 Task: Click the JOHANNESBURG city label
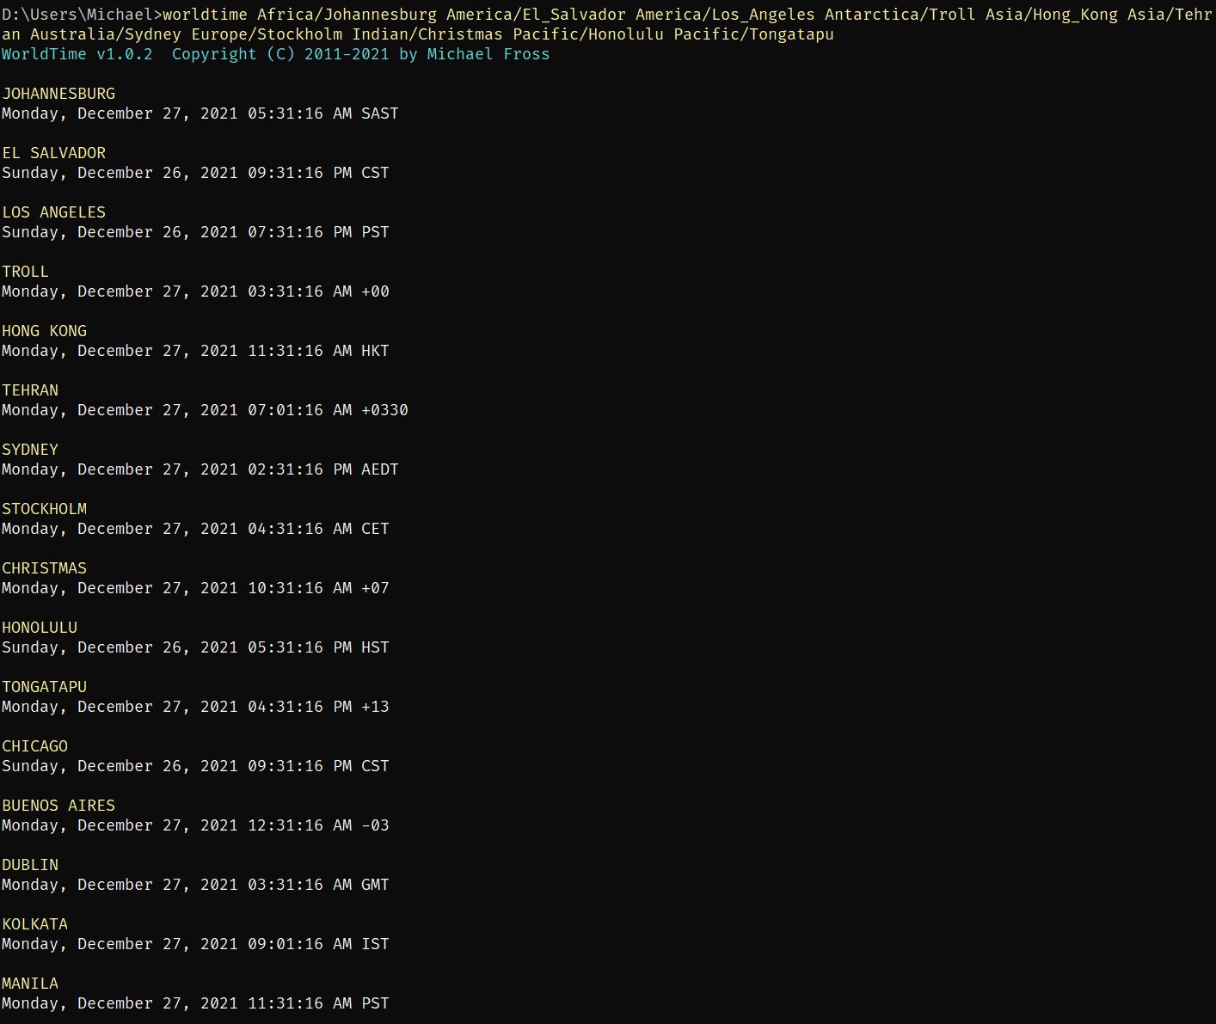[x=58, y=94]
